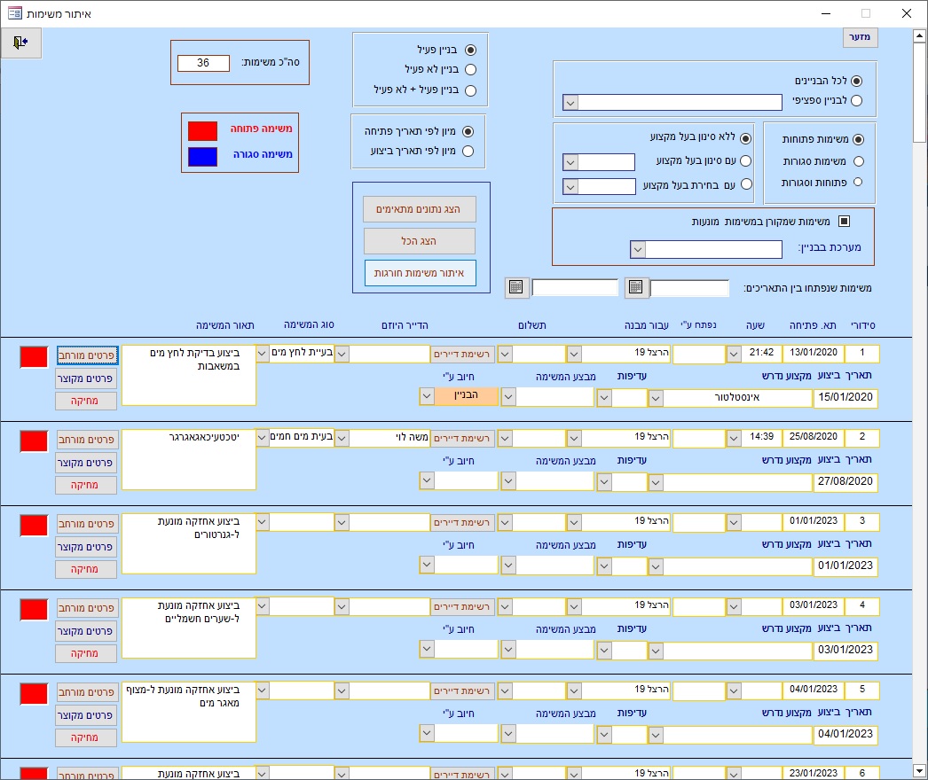Click the opening date 13/01/2020
This screenshot has width=928, height=780.
(814, 353)
